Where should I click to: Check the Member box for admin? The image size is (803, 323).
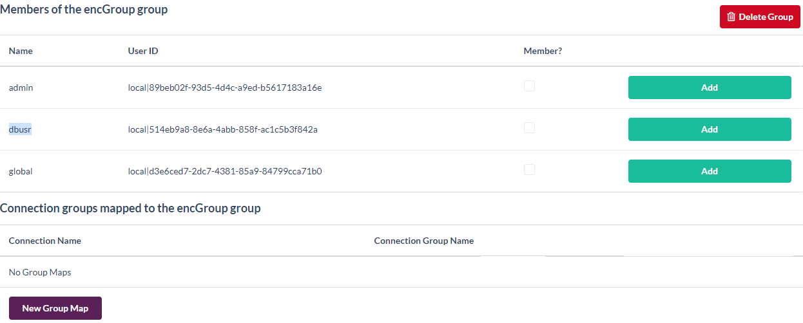(529, 86)
